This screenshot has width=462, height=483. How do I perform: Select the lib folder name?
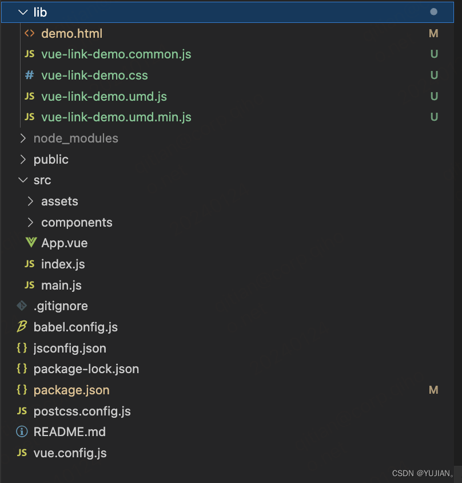[40, 13]
